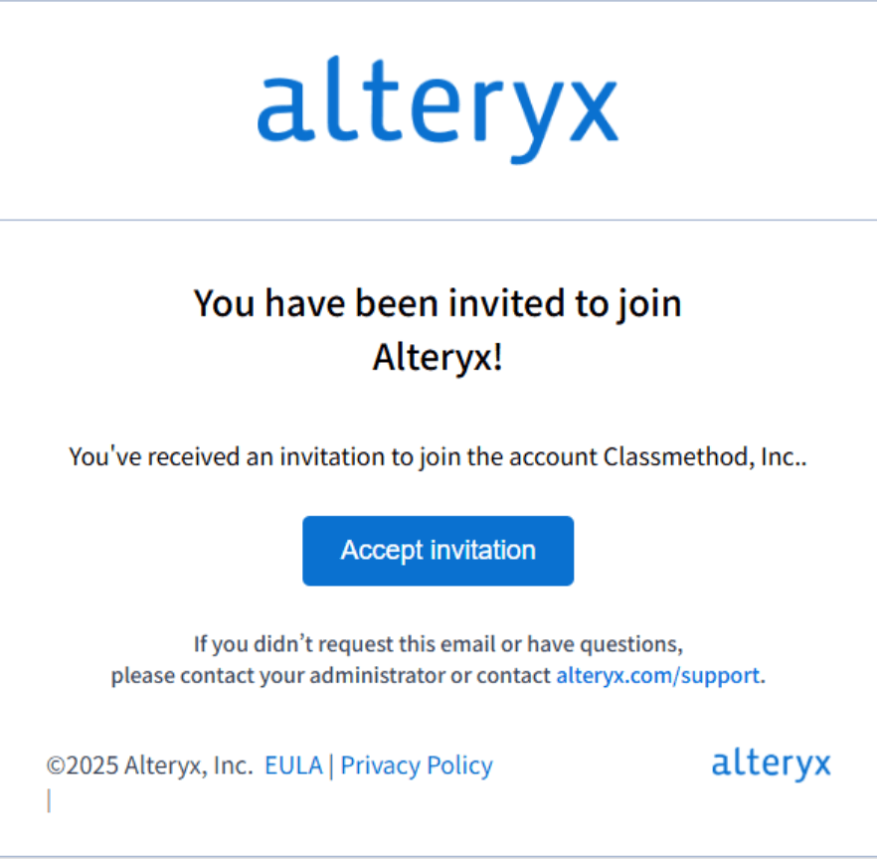The height and width of the screenshot is (859, 877).
Task: Click the word 'Alteryx!' in the heading
Action: pos(438,357)
